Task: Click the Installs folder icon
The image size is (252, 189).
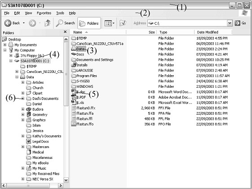Action: [74, 65]
